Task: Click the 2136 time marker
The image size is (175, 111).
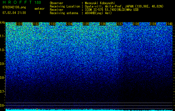Action: point(102,24)
